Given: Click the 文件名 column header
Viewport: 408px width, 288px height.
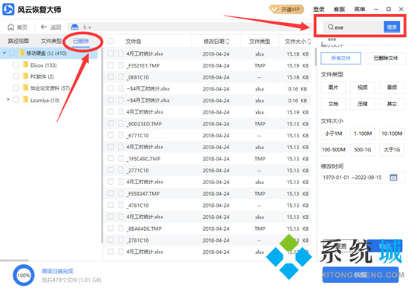Looking at the screenshot, I should [134, 42].
